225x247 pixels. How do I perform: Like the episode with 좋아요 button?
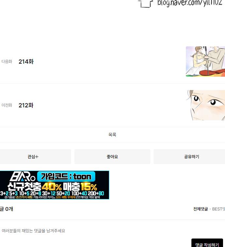[x=112, y=157]
